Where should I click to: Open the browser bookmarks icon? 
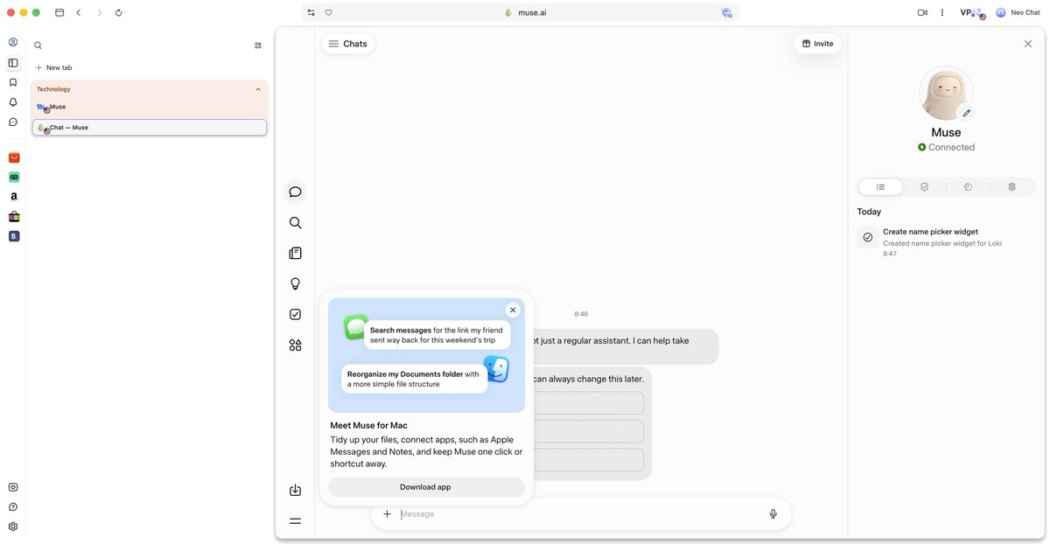13,82
